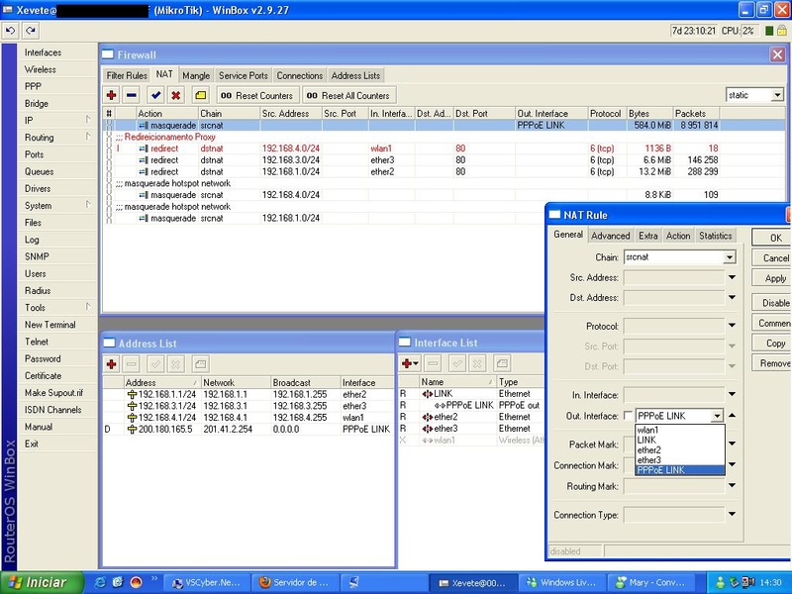This screenshot has height=594, width=792.
Task: Open the Chain srcnat dropdown
Action: (x=730, y=257)
